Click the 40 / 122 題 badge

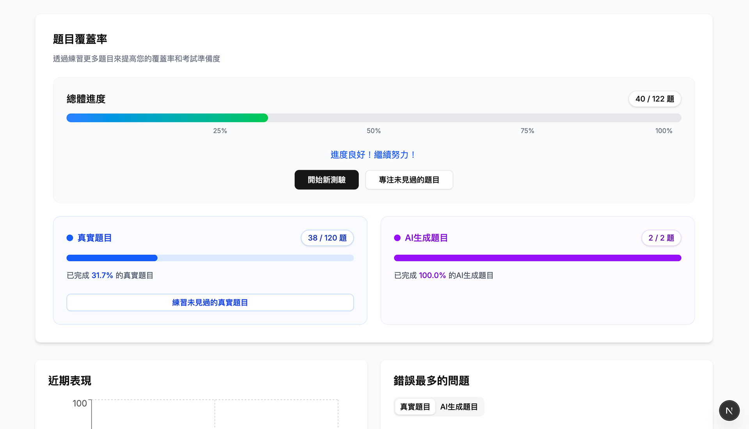point(654,99)
